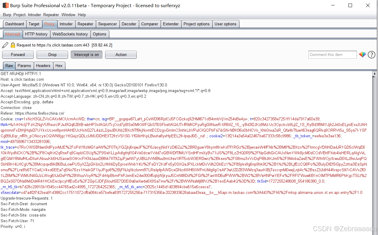Image resolution: width=378 pixels, height=235 pixels.
Task: Open the Project options tab
Action: 197,24
